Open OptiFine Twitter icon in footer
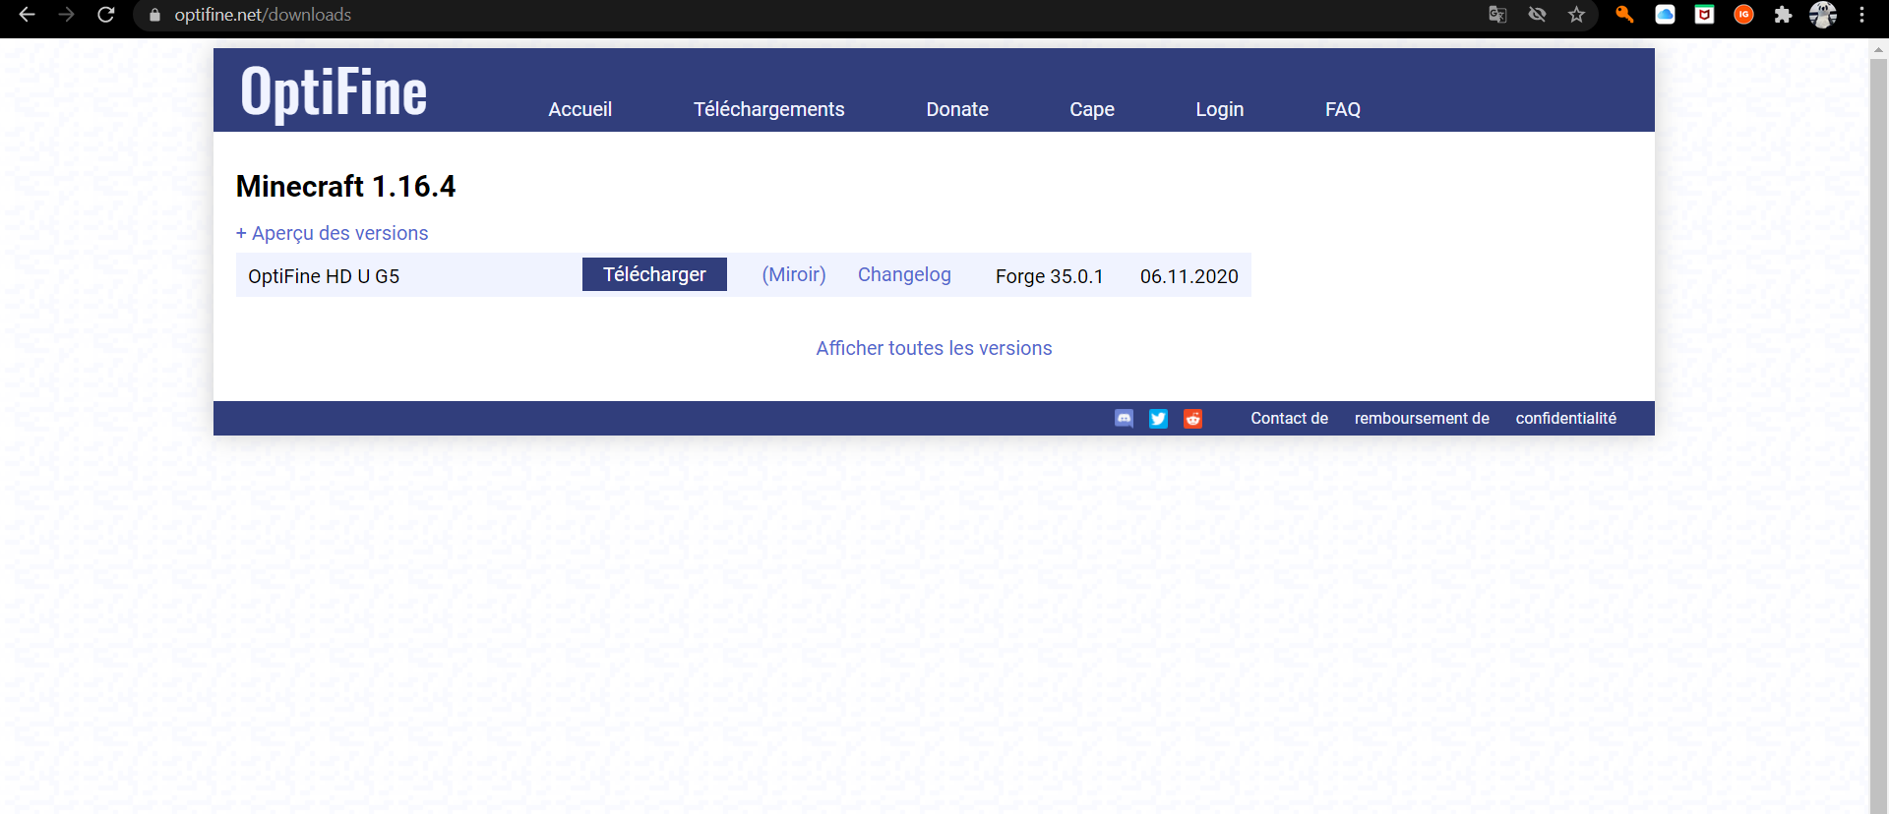This screenshot has height=814, width=1889. (1158, 419)
